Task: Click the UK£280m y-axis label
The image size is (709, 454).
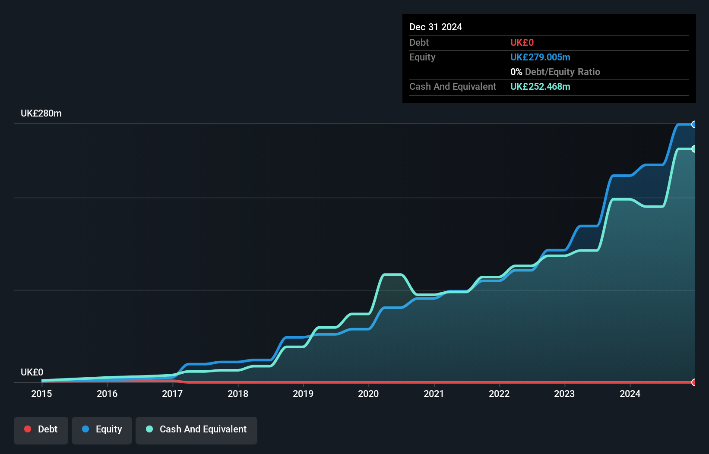Action: tap(41, 113)
